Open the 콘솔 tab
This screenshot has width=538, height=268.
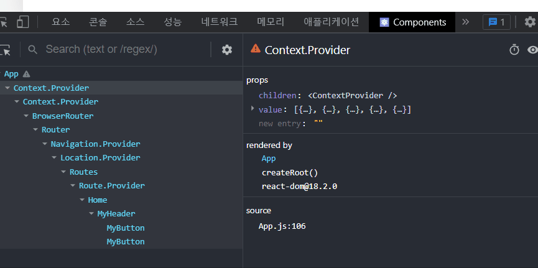98,22
